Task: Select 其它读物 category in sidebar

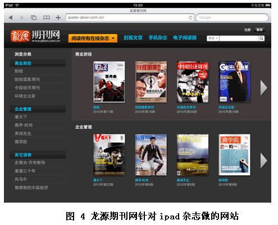Action: 38,155
